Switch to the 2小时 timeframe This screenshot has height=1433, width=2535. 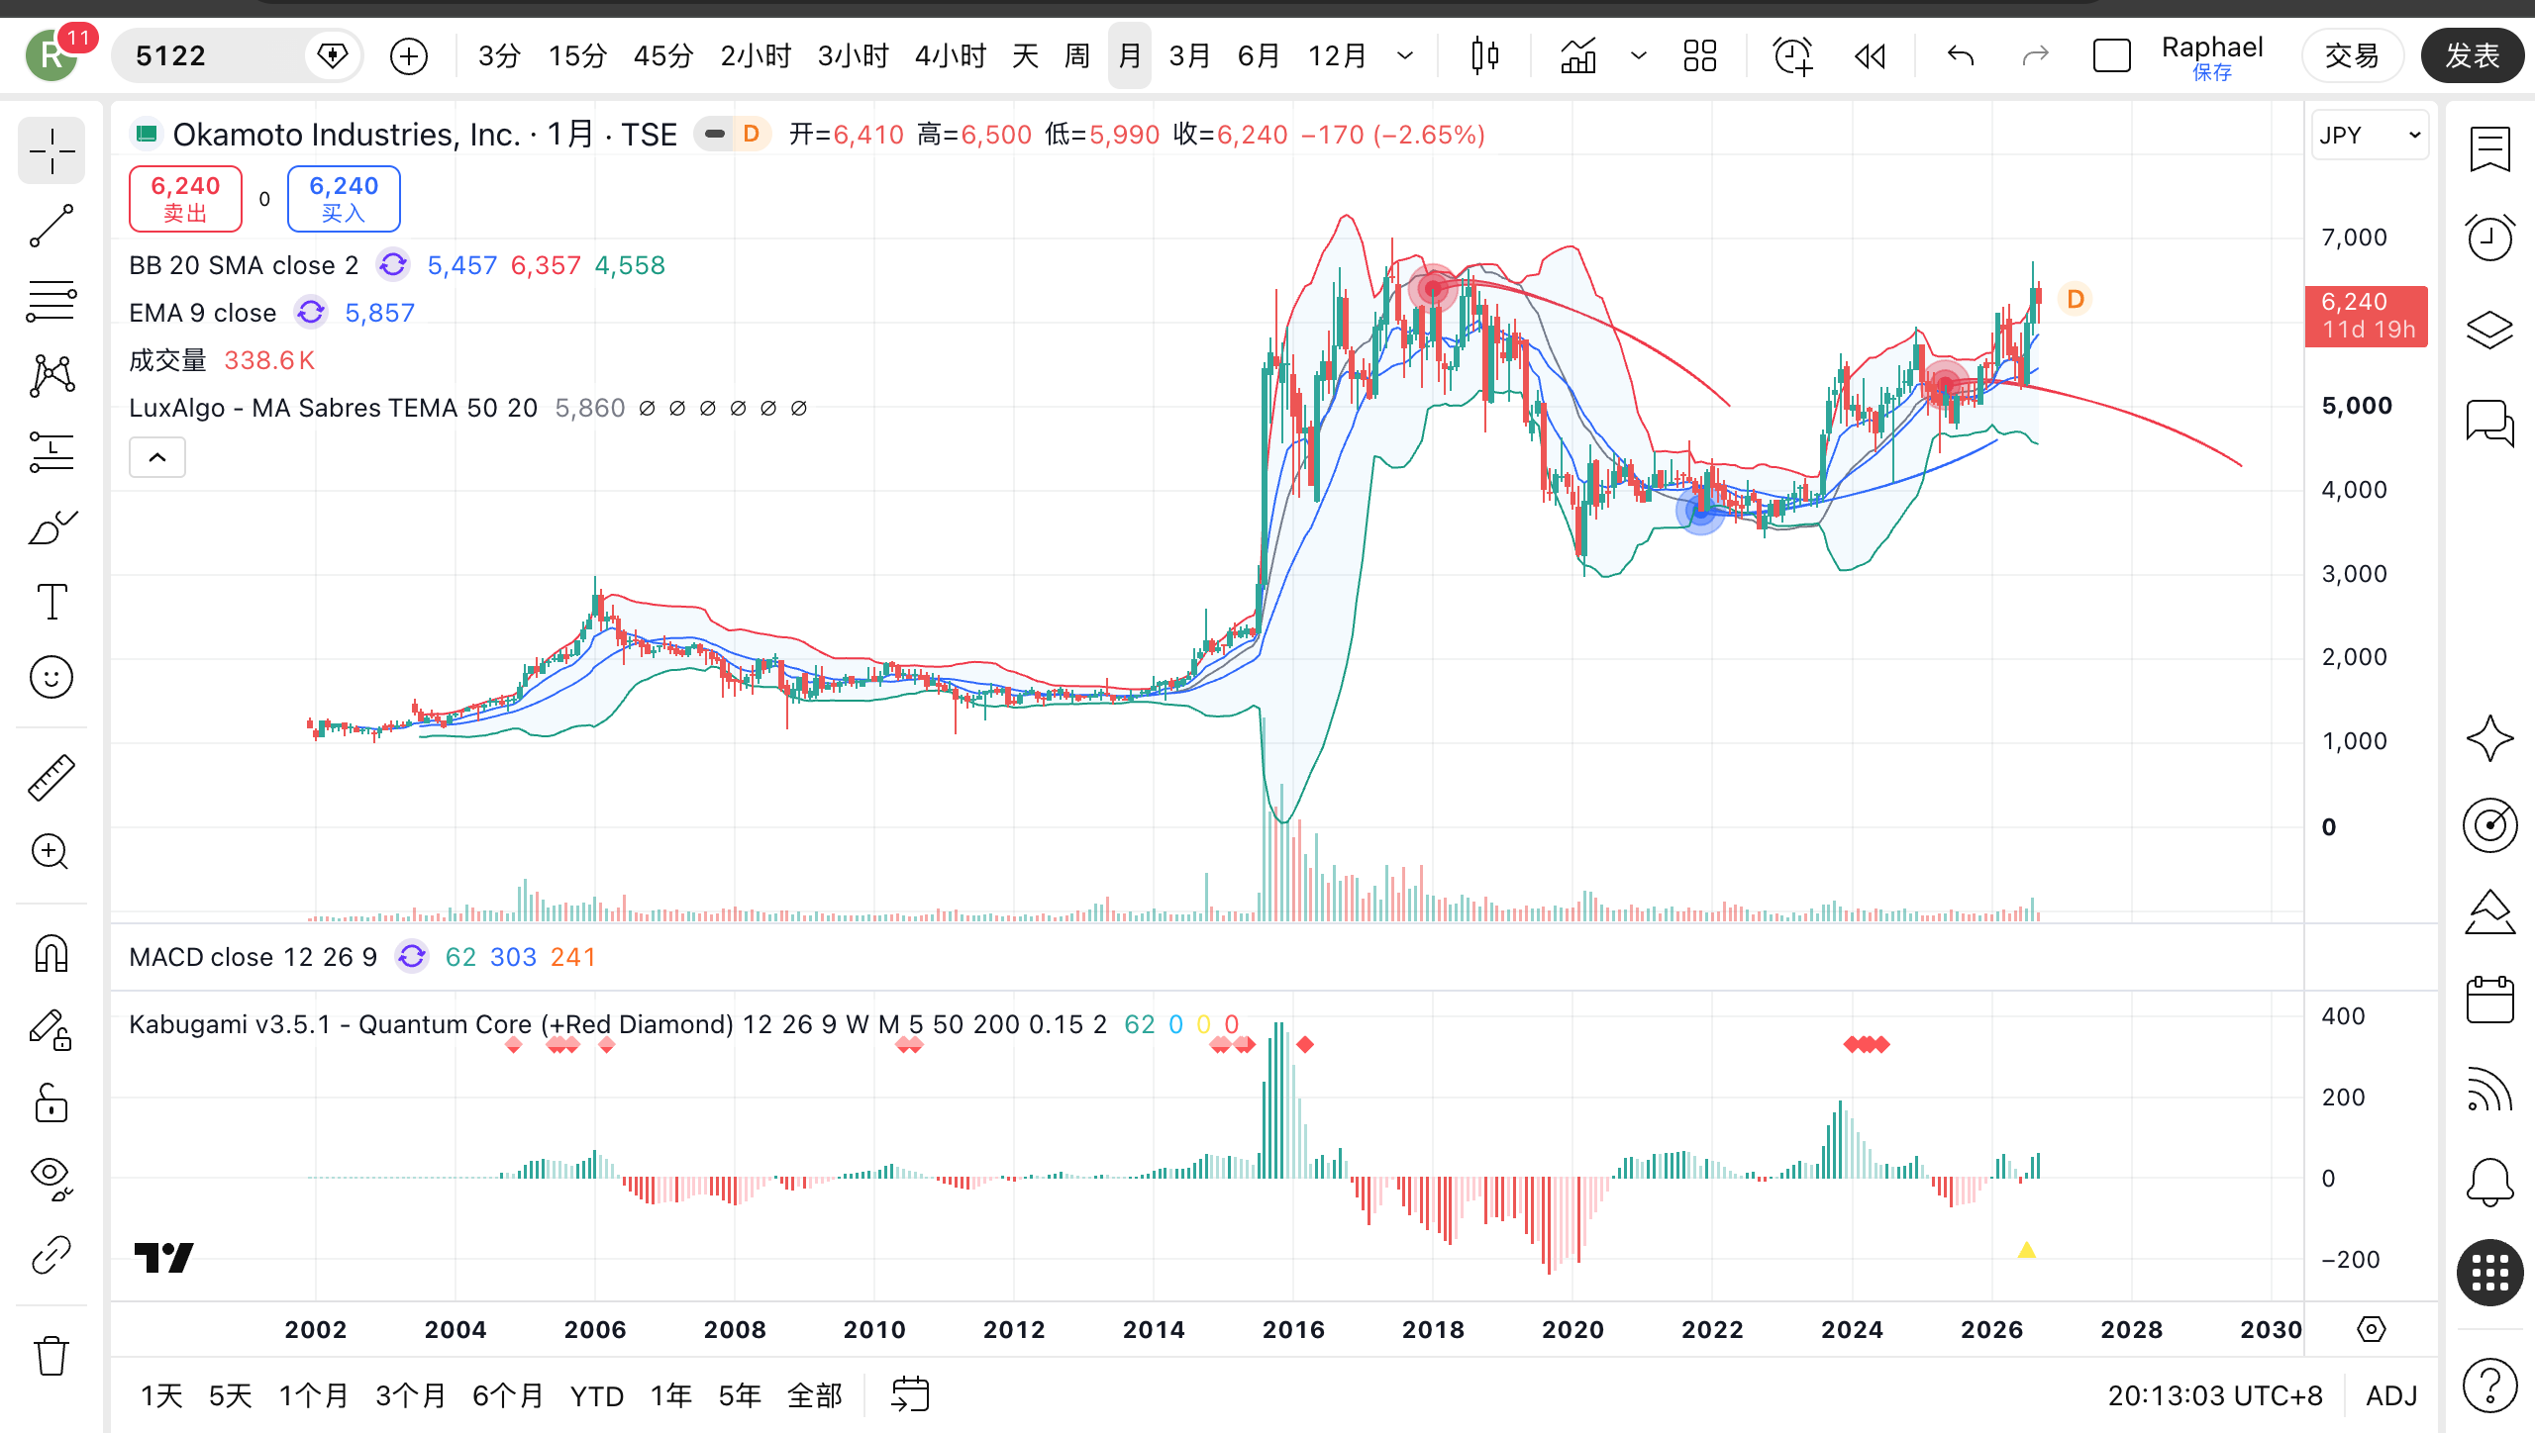(756, 55)
